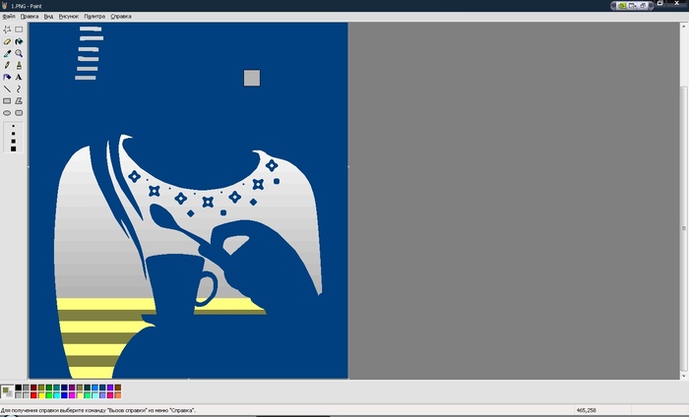
Task: Open the Рисунок menu
Action: pos(69,17)
